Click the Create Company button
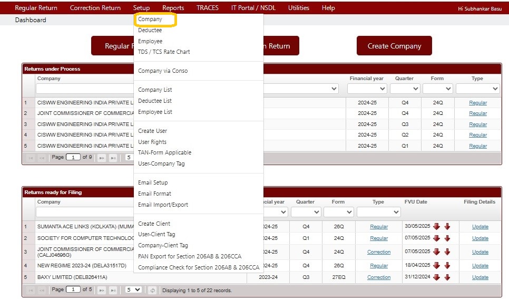 coord(394,46)
